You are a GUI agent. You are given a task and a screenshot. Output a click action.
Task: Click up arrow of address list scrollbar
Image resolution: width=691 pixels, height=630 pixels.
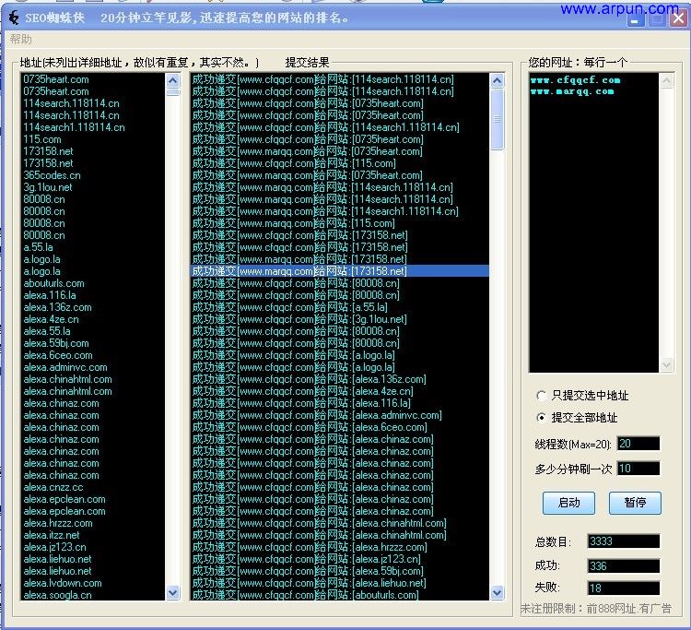click(x=173, y=80)
